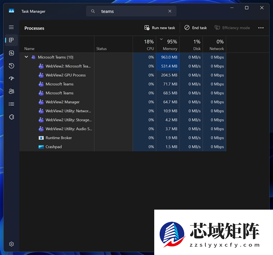Click the 963.0 MB memory value

169,57
